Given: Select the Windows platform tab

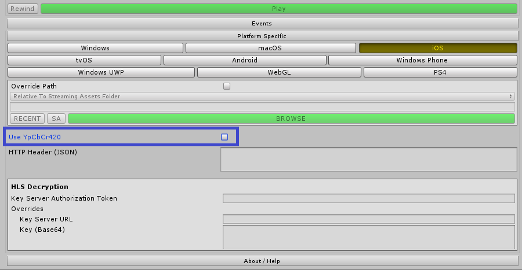Looking at the screenshot, I should click(x=95, y=48).
